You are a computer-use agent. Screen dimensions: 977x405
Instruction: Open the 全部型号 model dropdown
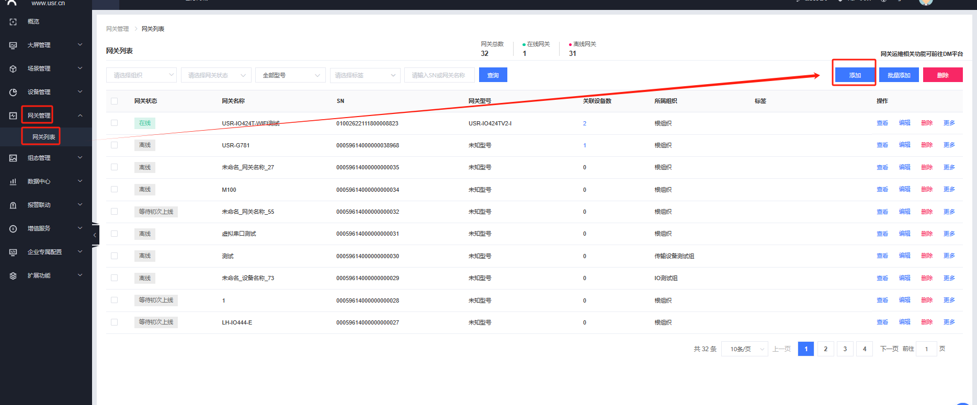(290, 75)
